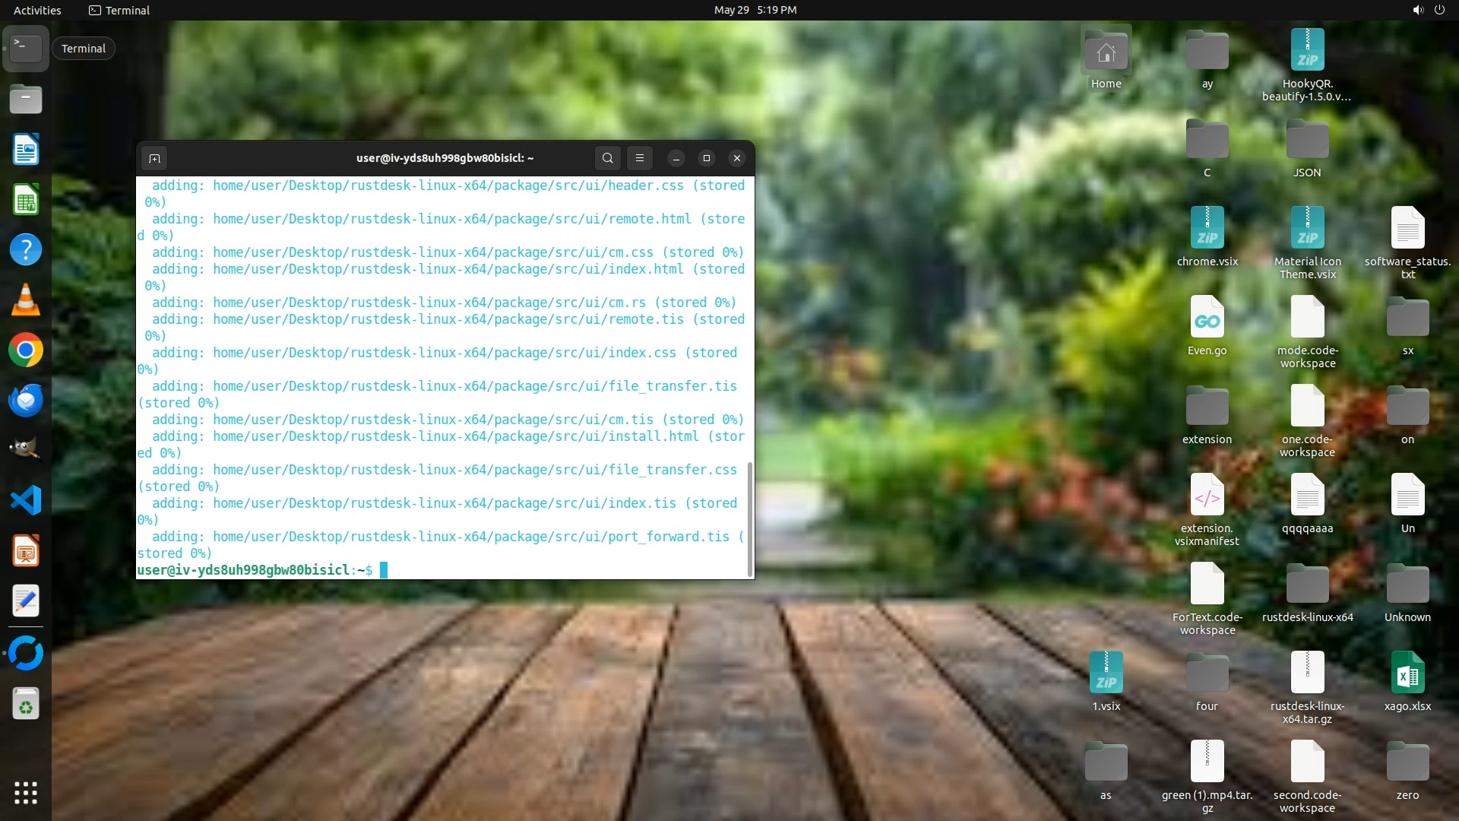Select the xago.xlsx desktop file
The height and width of the screenshot is (821, 1459).
click(1407, 674)
